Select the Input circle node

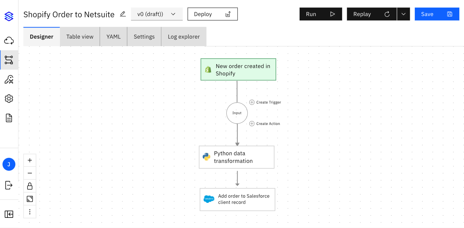[x=237, y=113]
